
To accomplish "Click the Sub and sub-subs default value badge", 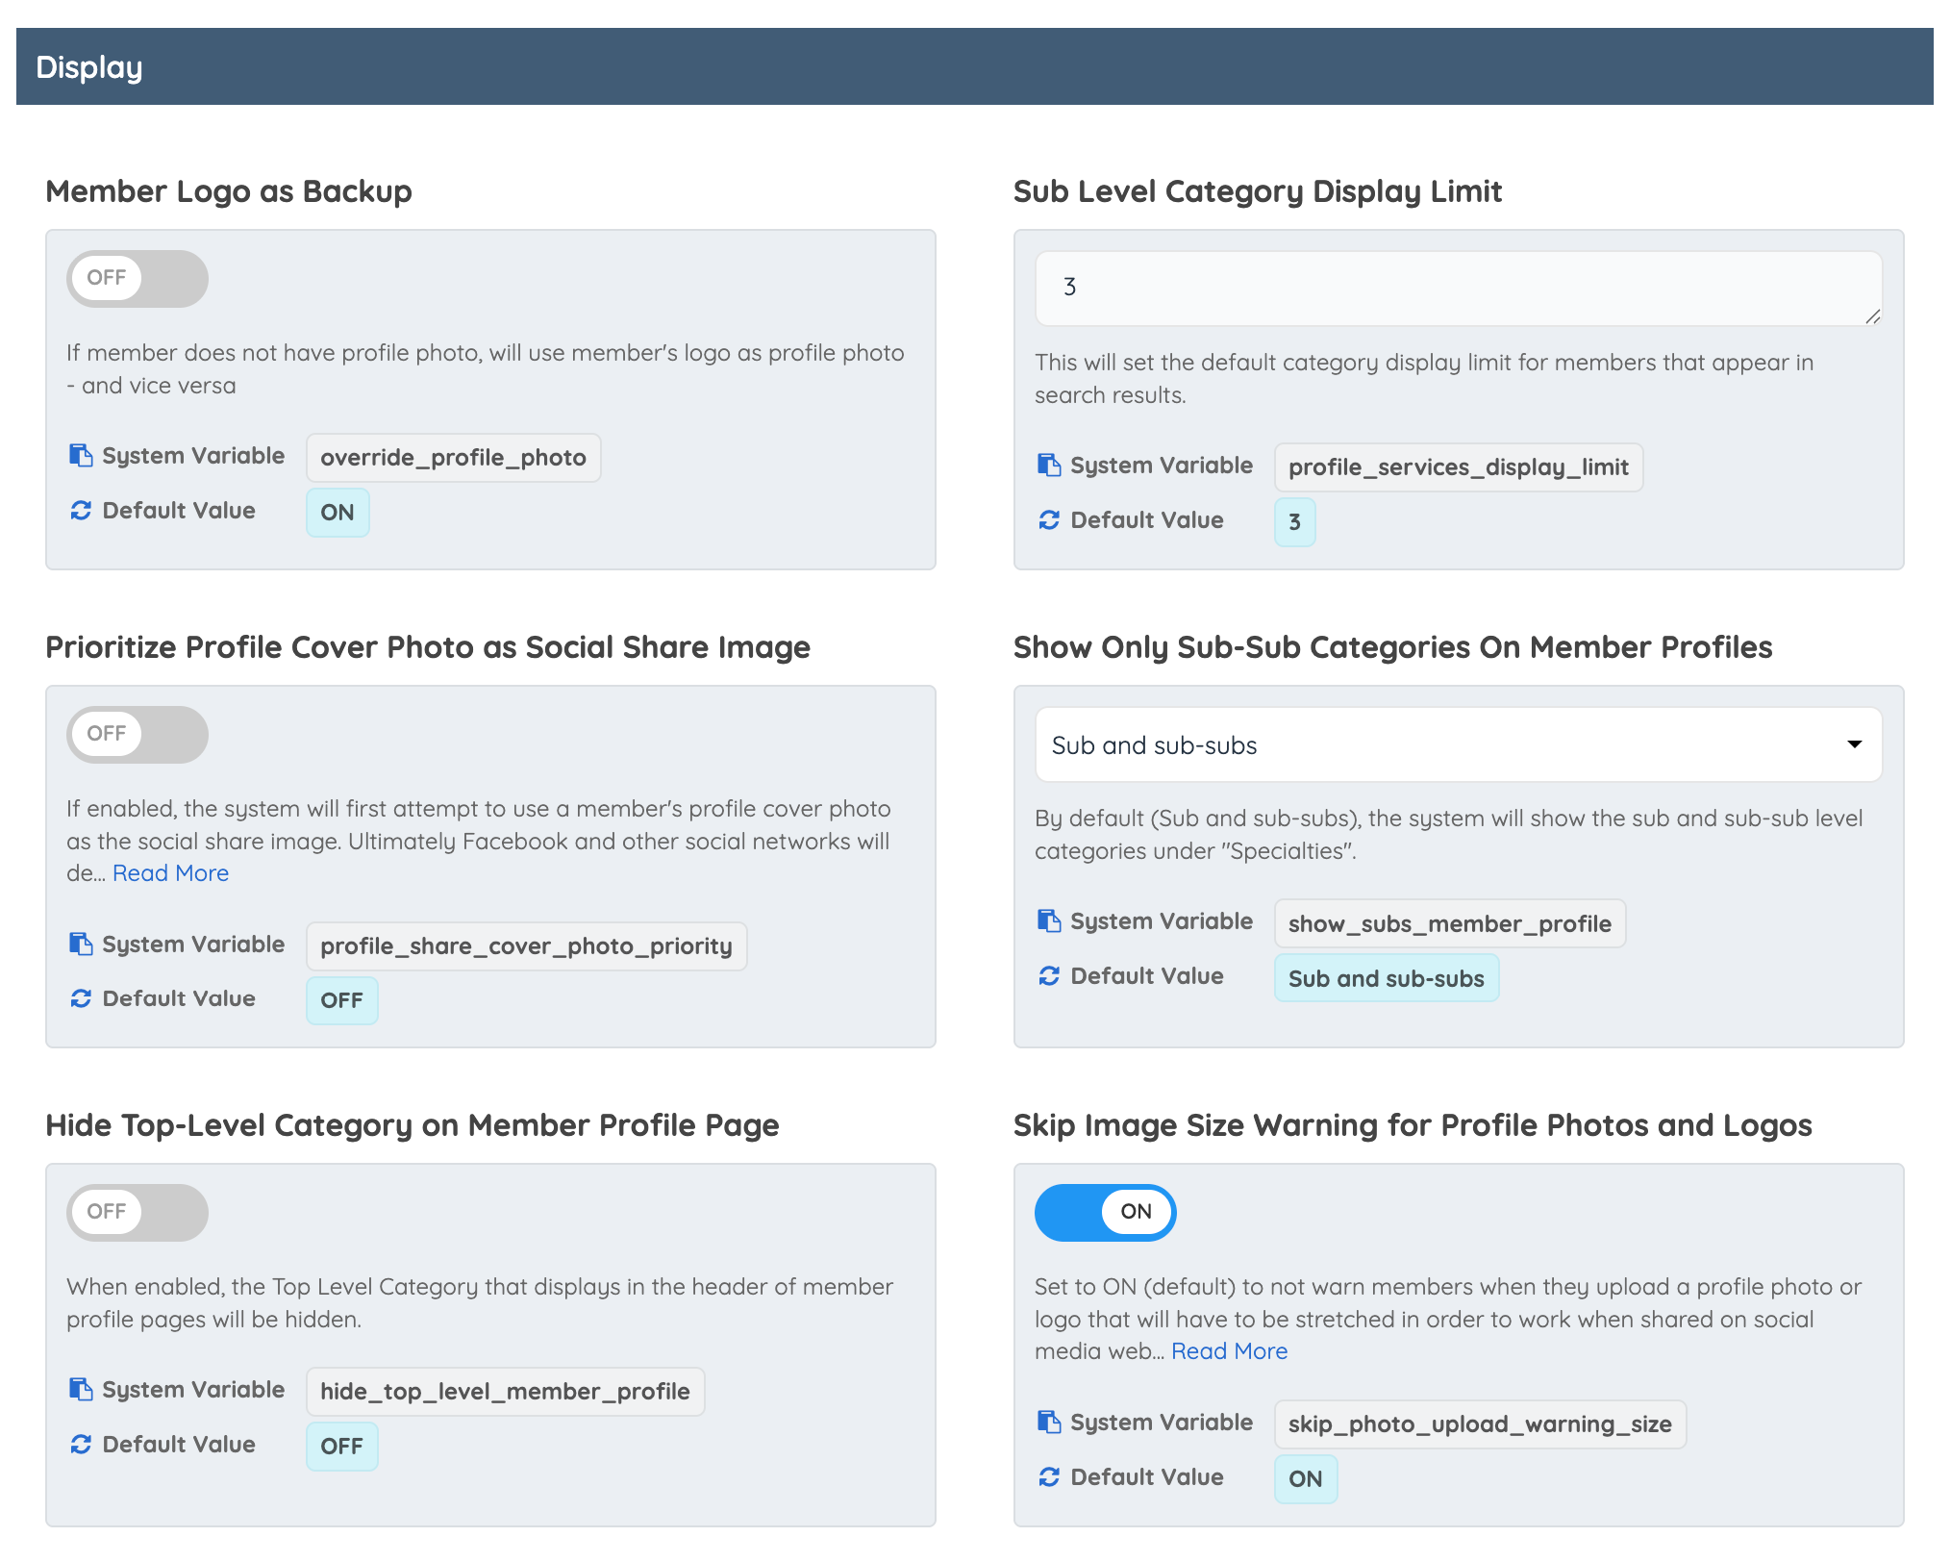I will pos(1386,978).
